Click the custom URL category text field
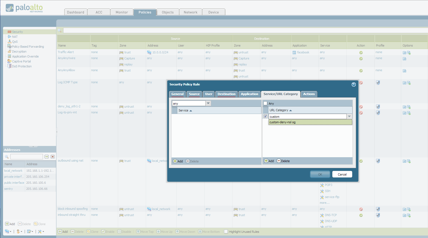The height and width of the screenshot is (238, 428). pyautogui.click(x=308, y=116)
